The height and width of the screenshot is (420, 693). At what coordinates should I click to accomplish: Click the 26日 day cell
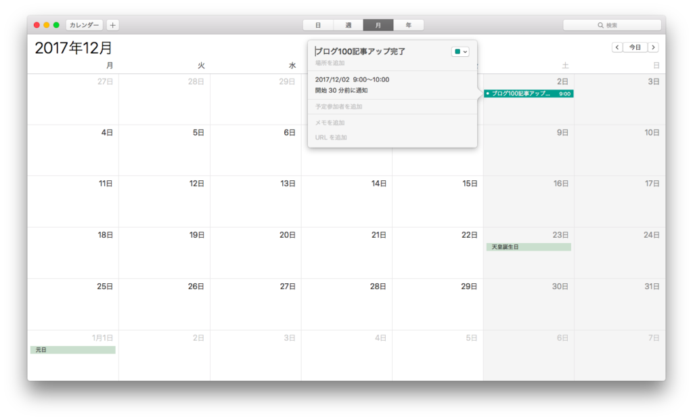click(164, 304)
